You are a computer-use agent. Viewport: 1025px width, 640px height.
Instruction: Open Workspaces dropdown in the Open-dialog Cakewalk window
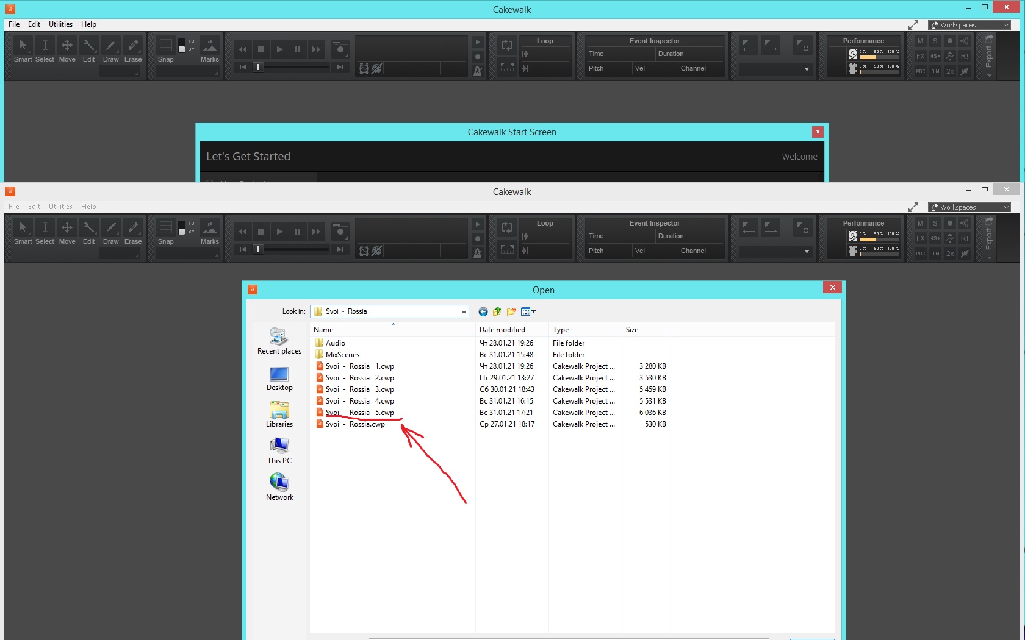[970, 207]
